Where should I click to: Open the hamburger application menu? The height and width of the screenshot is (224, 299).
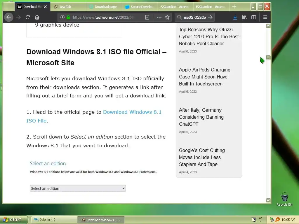click(x=265, y=17)
